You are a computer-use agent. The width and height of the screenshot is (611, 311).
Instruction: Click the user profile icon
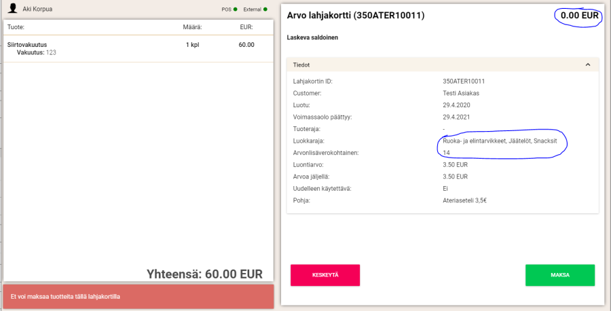(x=12, y=10)
